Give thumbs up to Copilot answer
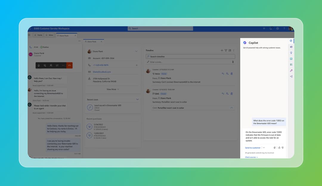 279,147
